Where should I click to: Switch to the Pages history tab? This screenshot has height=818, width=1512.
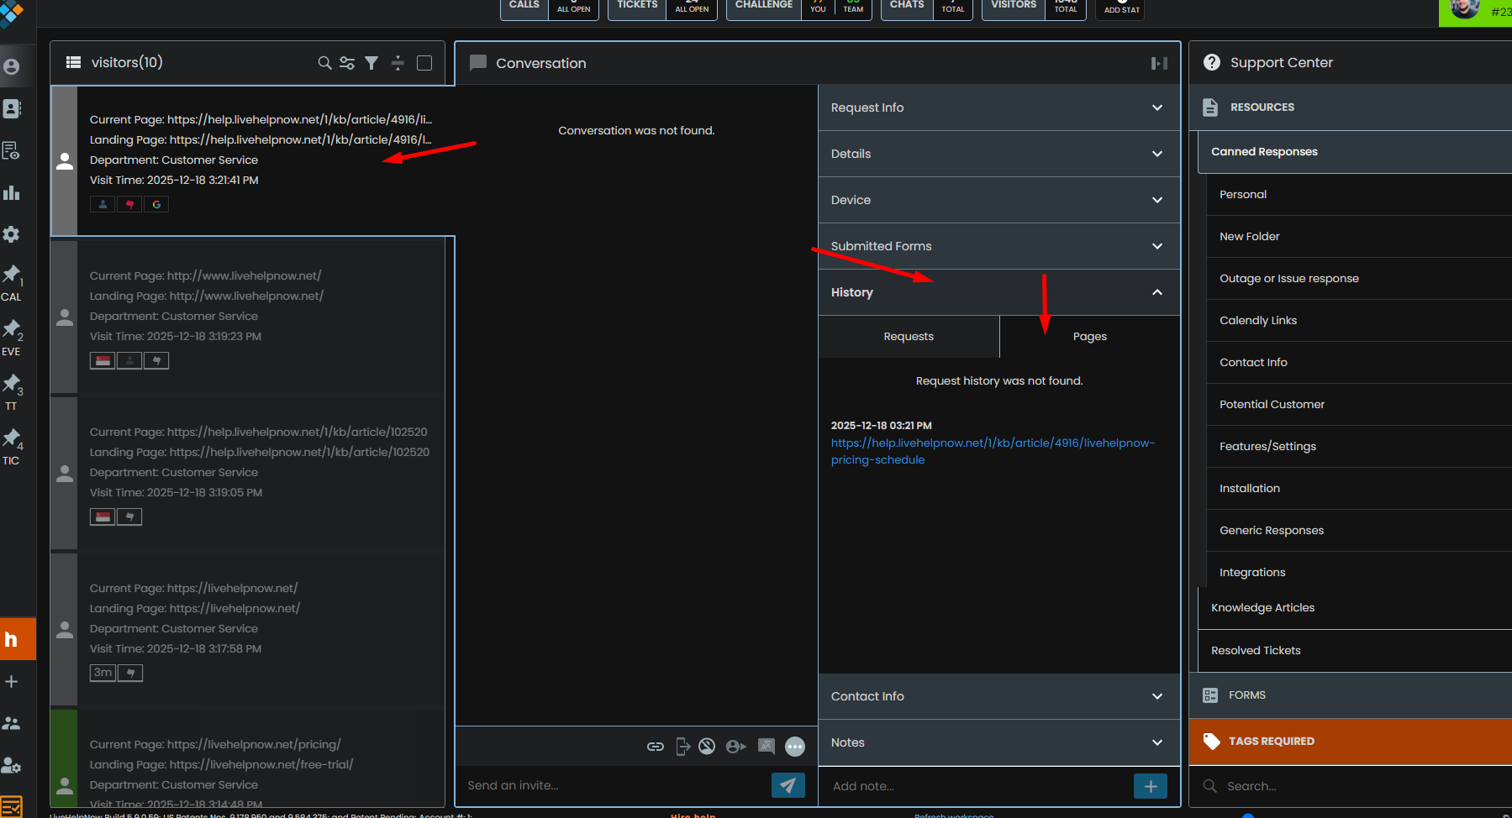pyautogui.click(x=1089, y=336)
